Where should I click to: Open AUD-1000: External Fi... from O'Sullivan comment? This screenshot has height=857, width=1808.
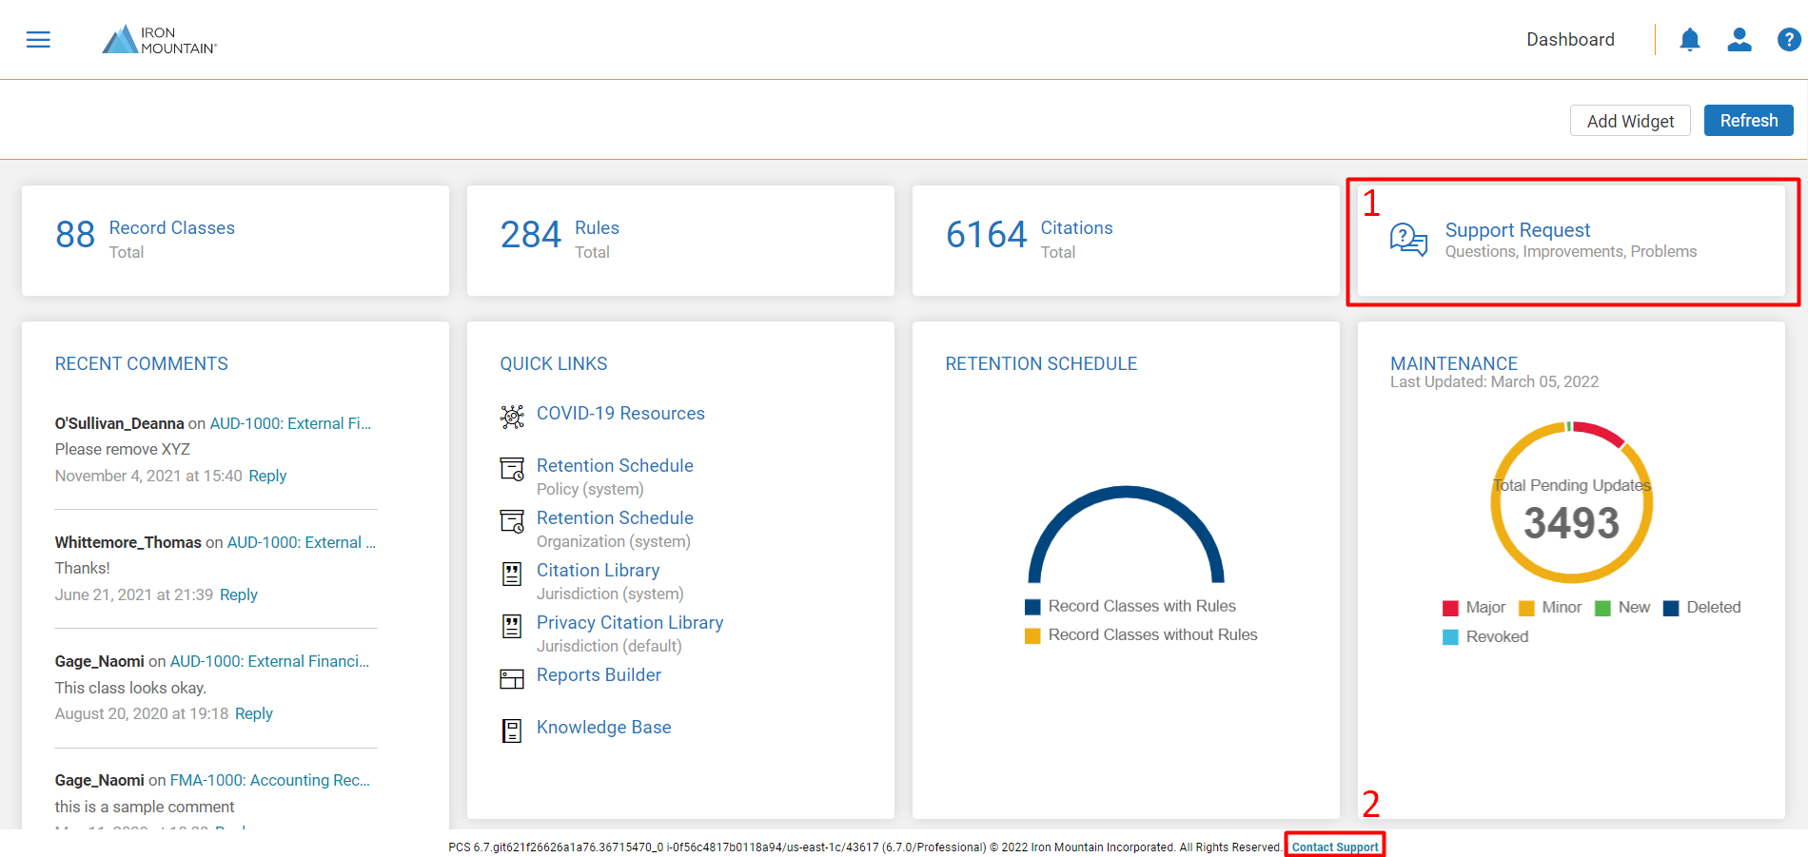[290, 423]
